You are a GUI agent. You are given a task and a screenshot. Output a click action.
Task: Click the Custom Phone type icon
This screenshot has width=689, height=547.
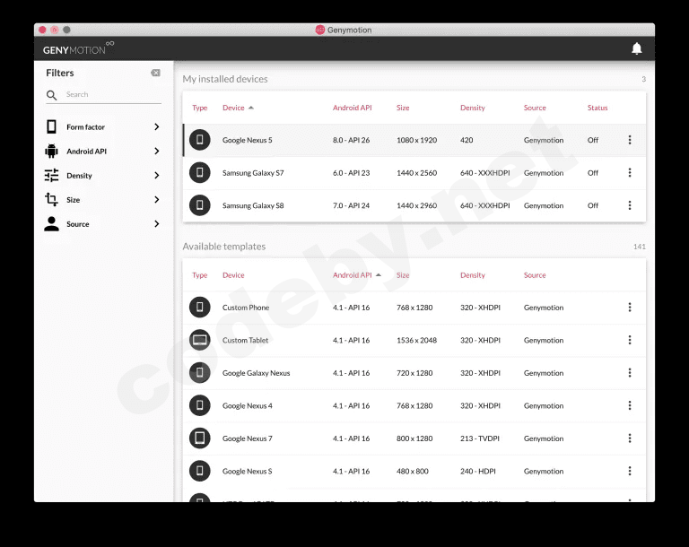tap(199, 307)
